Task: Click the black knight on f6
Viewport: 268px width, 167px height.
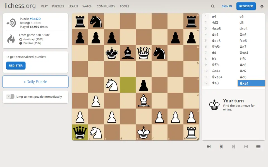Action: pyautogui.click(x=159, y=53)
